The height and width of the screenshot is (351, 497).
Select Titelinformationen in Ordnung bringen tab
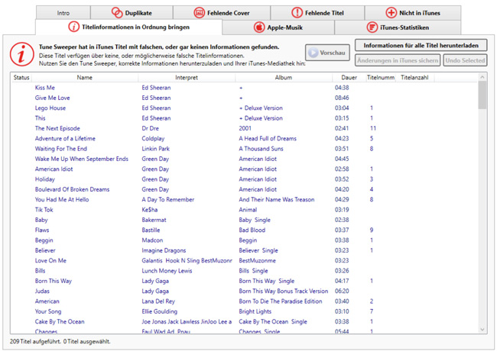coord(128,27)
